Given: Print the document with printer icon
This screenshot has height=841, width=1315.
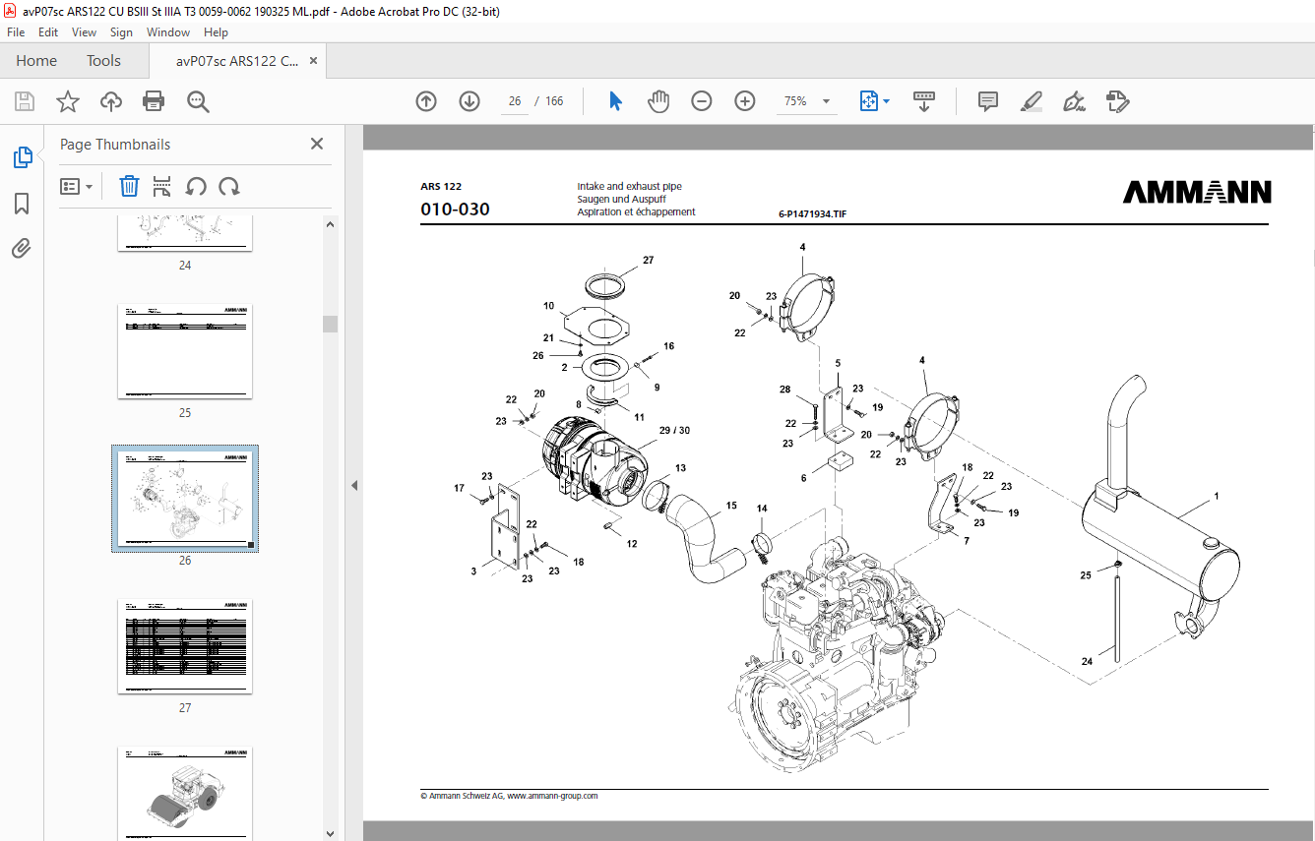Looking at the screenshot, I should pos(154,101).
